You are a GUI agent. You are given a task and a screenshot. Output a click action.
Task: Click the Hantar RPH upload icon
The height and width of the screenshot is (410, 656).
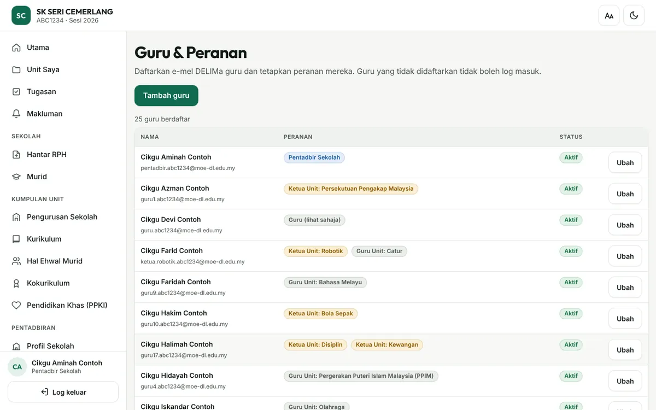16,155
